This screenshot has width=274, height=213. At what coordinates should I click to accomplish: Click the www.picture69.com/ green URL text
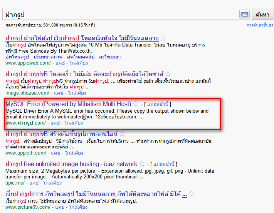[28, 207]
